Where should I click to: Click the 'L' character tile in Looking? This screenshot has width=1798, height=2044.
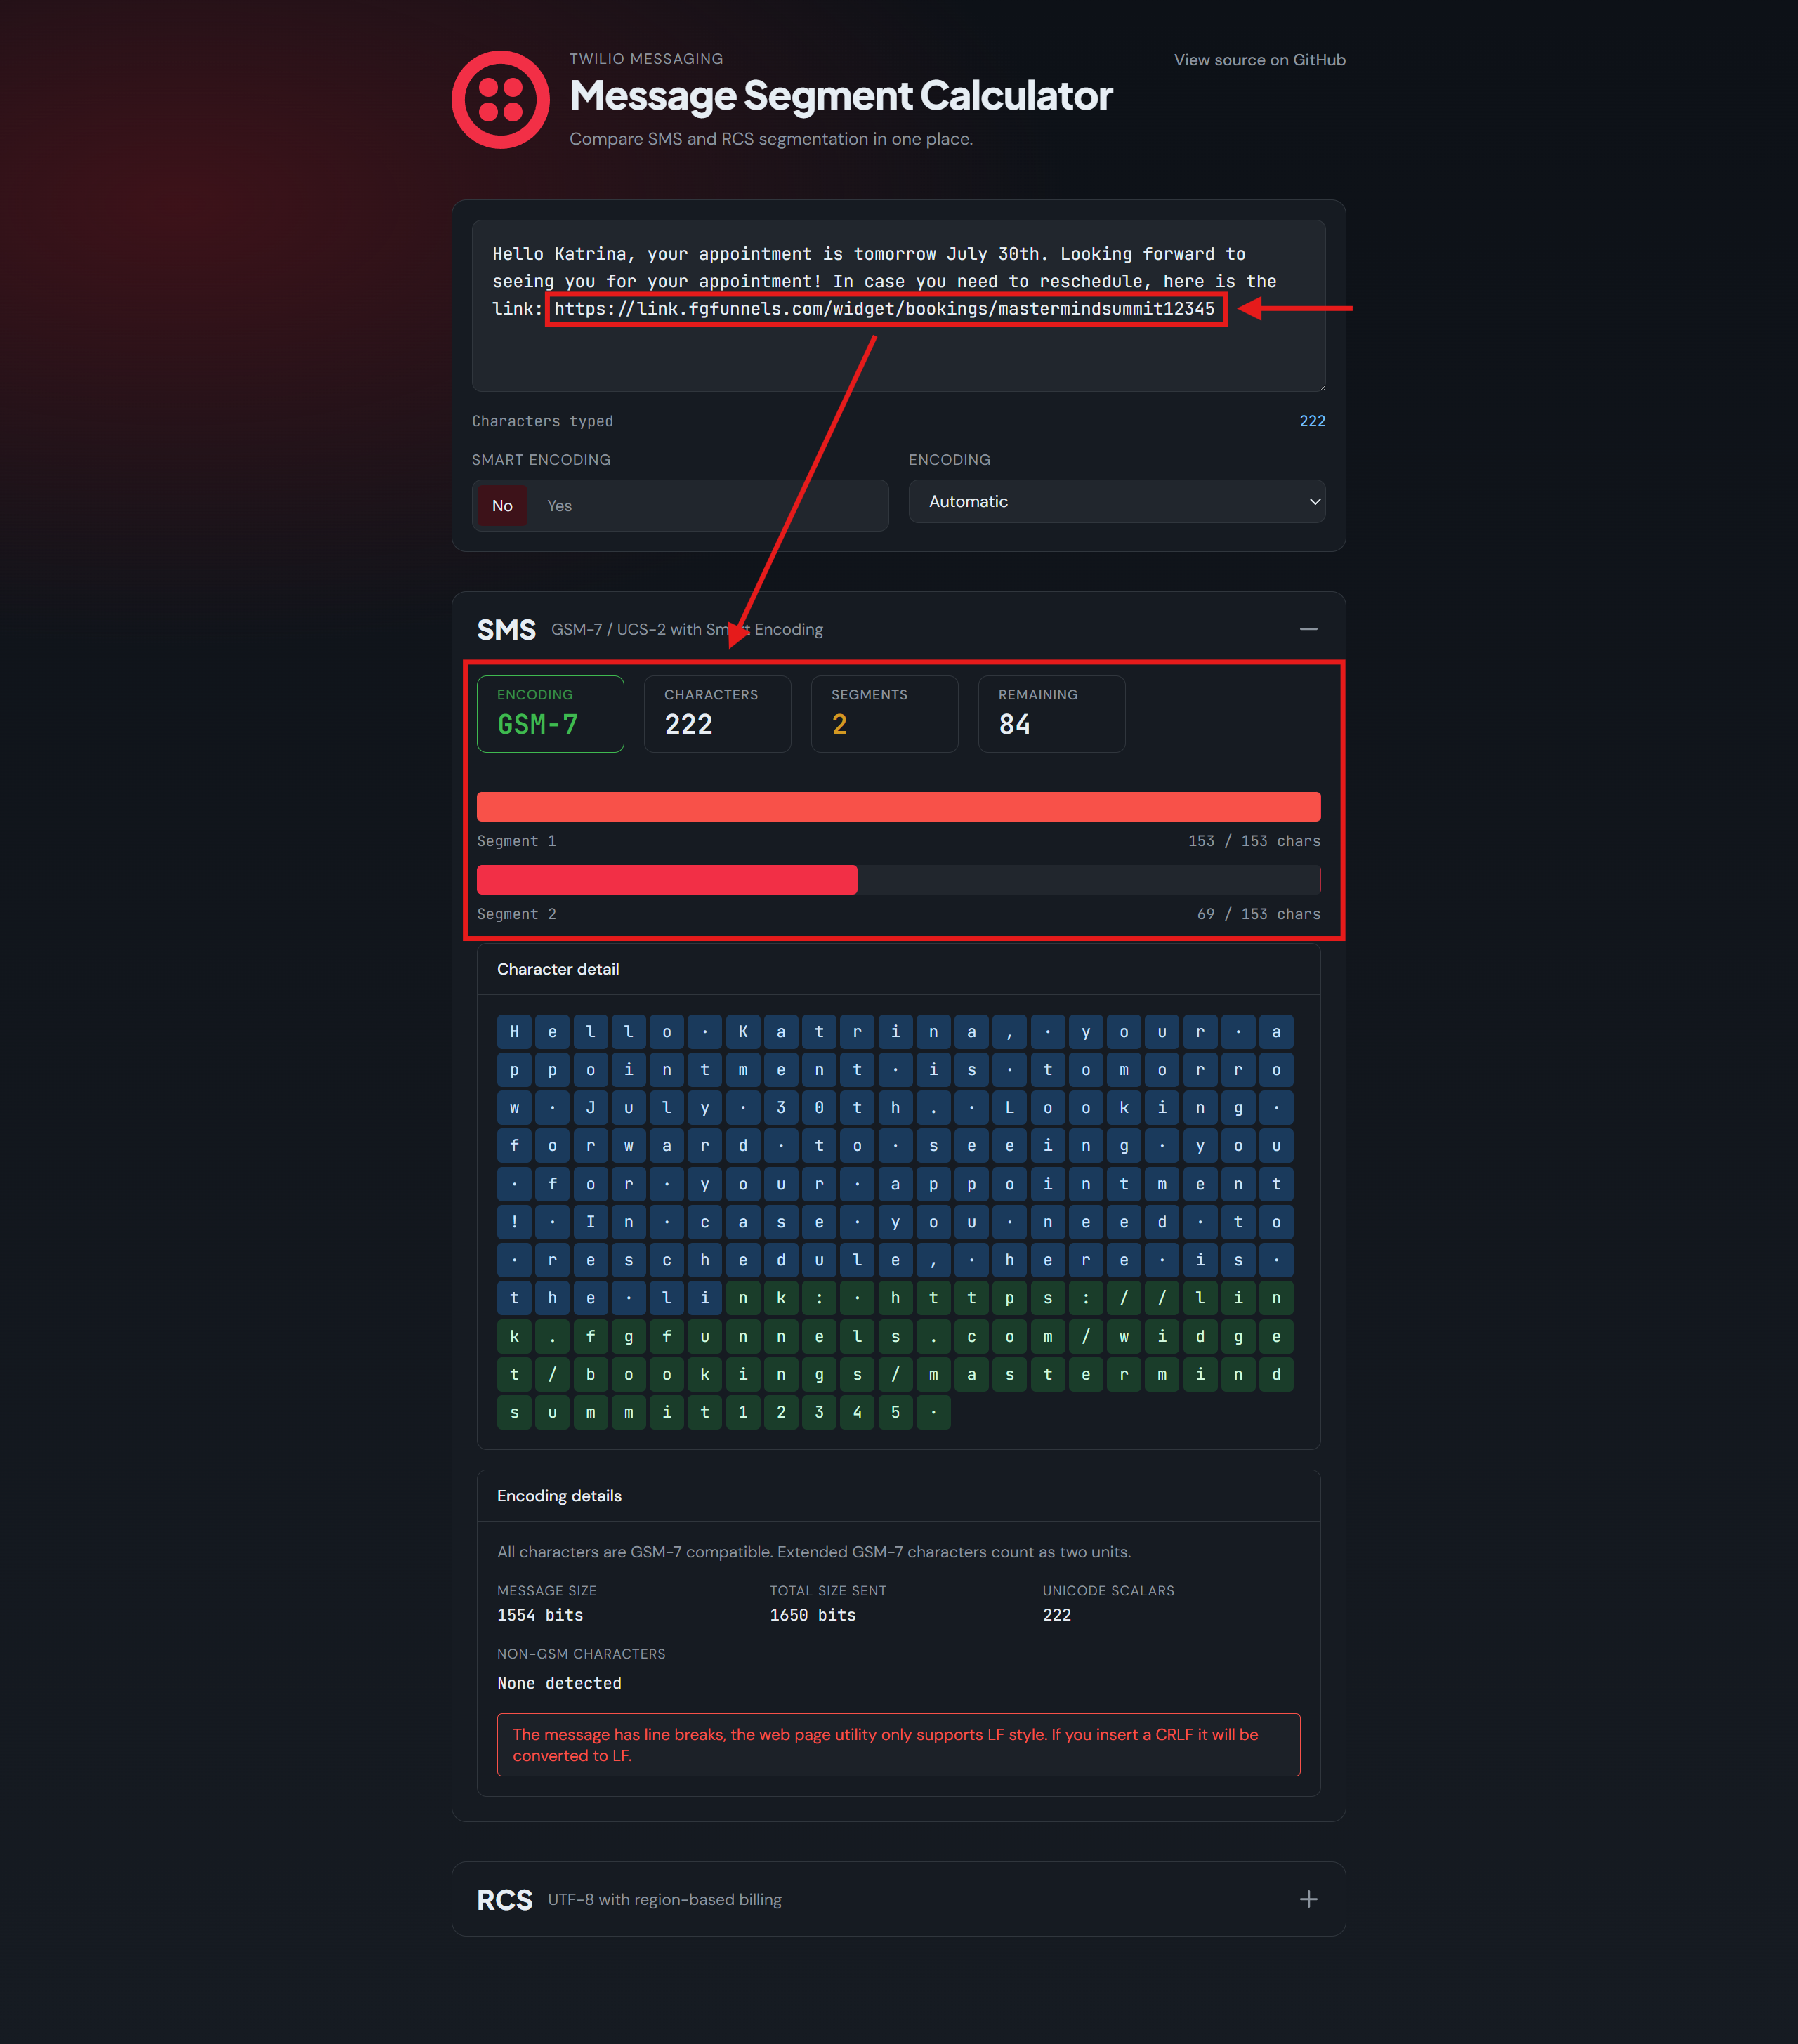[1009, 1108]
